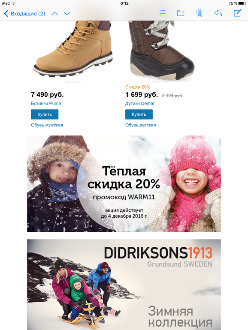
Task: Compose a new message
Action: 237,13
